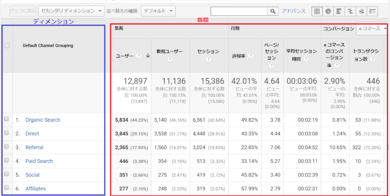The width and height of the screenshot is (390, 196).
Task: Select Affiliates bounce rate 57.99%
Action: click(x=250, y=189)
